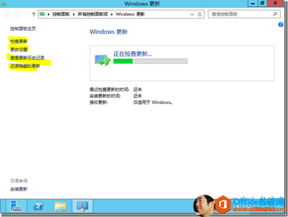The width and height of the screenshot is (288, 217).
Task: Click the Windows 更新 page heading
Action: pyautogui.click(x=108, y=32)
